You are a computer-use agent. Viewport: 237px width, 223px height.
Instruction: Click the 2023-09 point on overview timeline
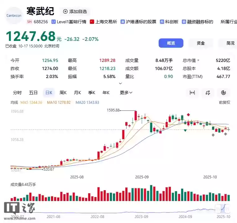[x=141, y=217]
